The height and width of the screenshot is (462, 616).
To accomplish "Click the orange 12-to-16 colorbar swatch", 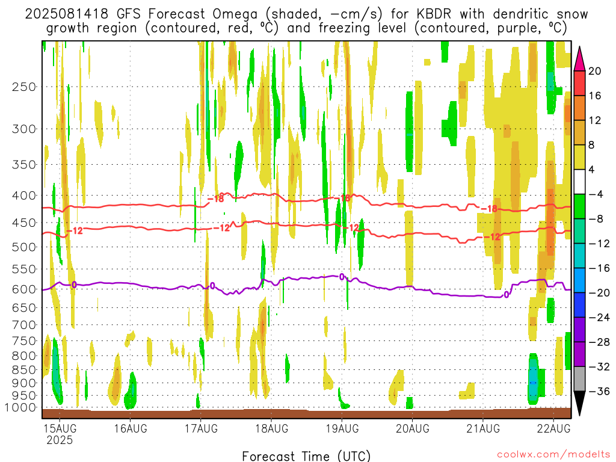I will 579,108.
